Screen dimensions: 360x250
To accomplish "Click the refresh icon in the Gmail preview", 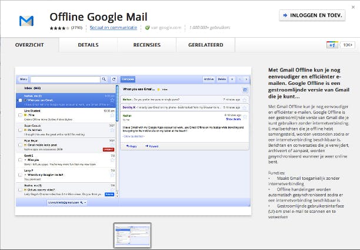I will [x=114, y=79].
